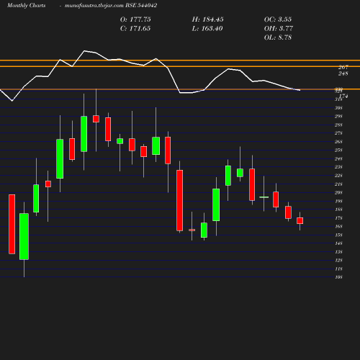Click the price axis label '138'

338,252
